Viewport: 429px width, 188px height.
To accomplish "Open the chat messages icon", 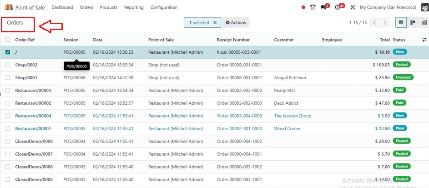I will pos(324,7).
